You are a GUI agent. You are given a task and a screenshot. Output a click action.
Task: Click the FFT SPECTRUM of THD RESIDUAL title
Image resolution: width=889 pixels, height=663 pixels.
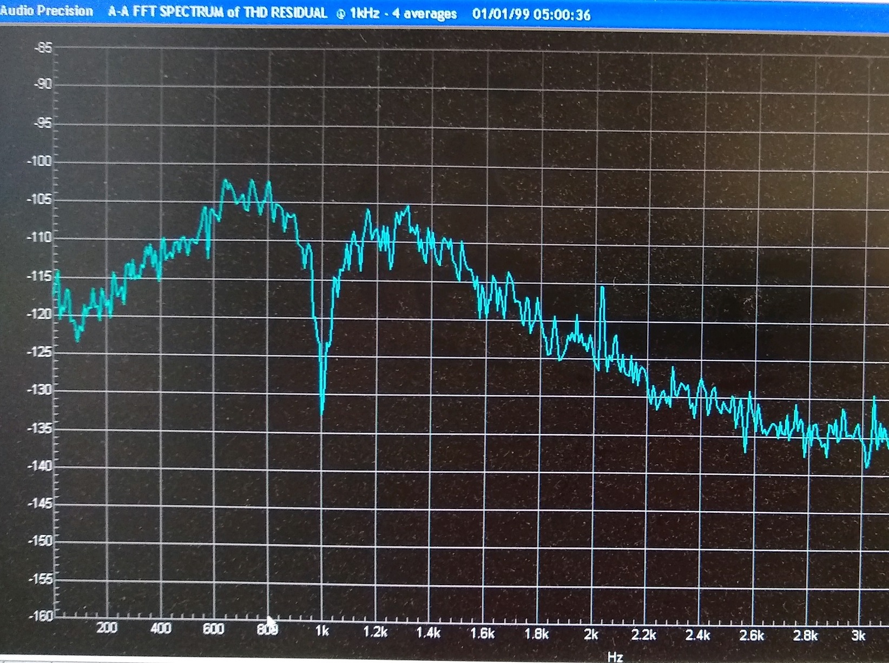[x=230, y=12]
